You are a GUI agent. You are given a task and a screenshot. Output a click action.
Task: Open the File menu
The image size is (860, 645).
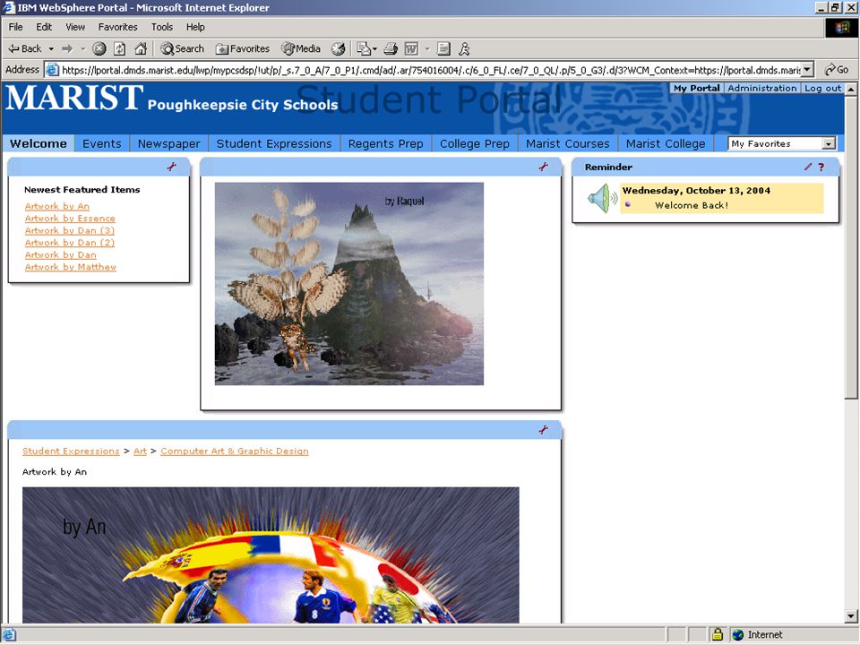tap(15, 27)
